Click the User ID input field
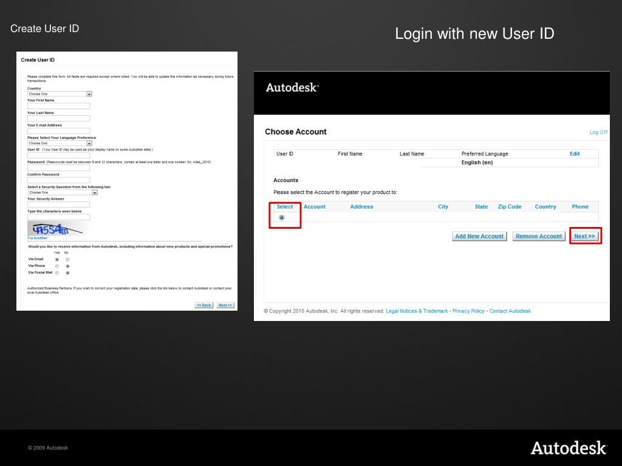The image size is (622, 466). 58,155
